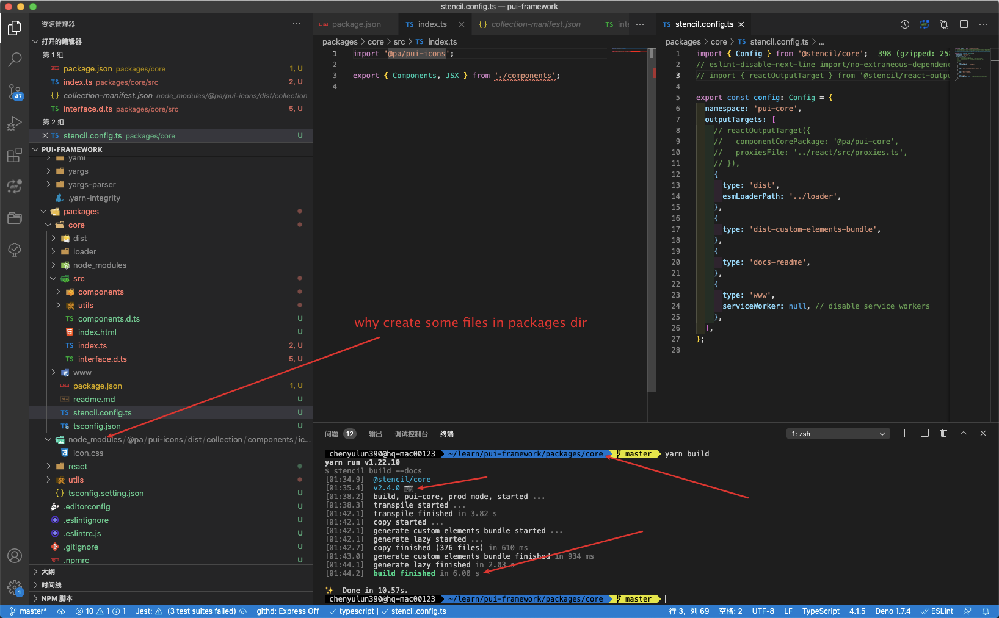Open the timeline history icon in editor title

904,24
